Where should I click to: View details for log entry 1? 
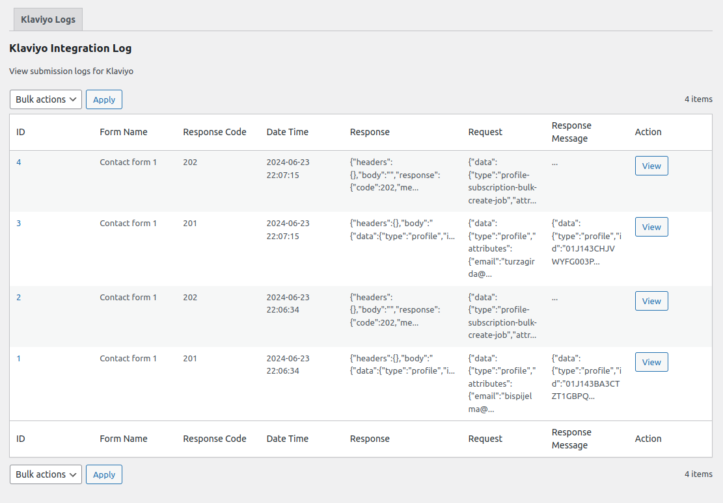click(x=651, y=362)
